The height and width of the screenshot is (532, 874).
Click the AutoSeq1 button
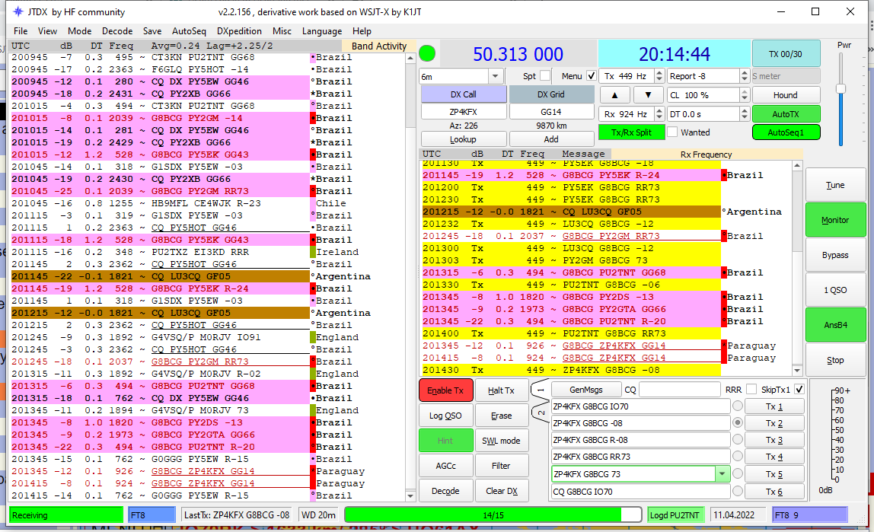point(786,132)
